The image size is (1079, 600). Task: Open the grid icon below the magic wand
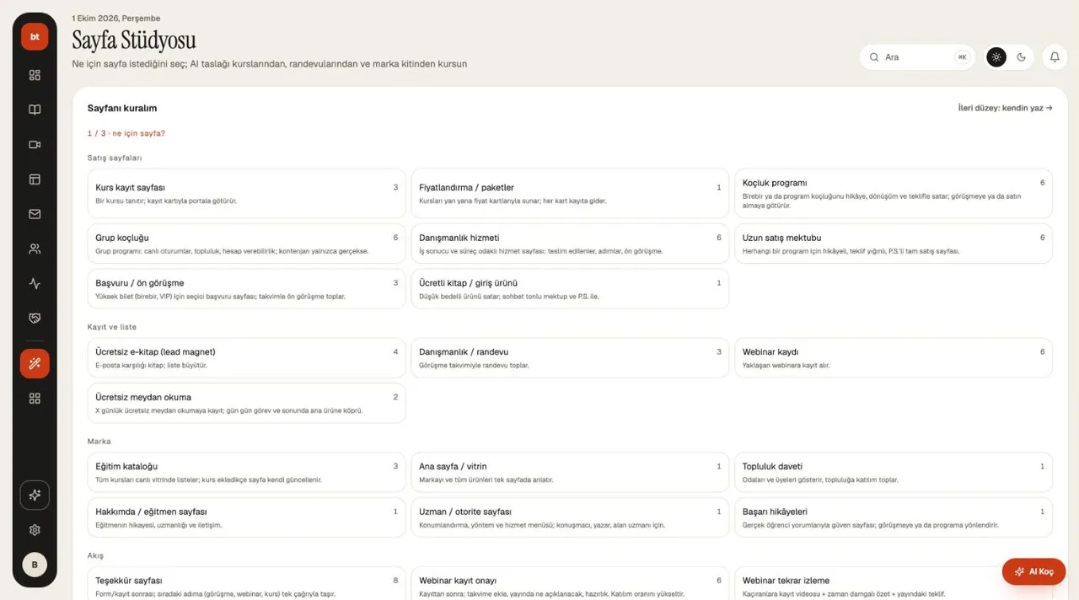click(x=35, y=399)
